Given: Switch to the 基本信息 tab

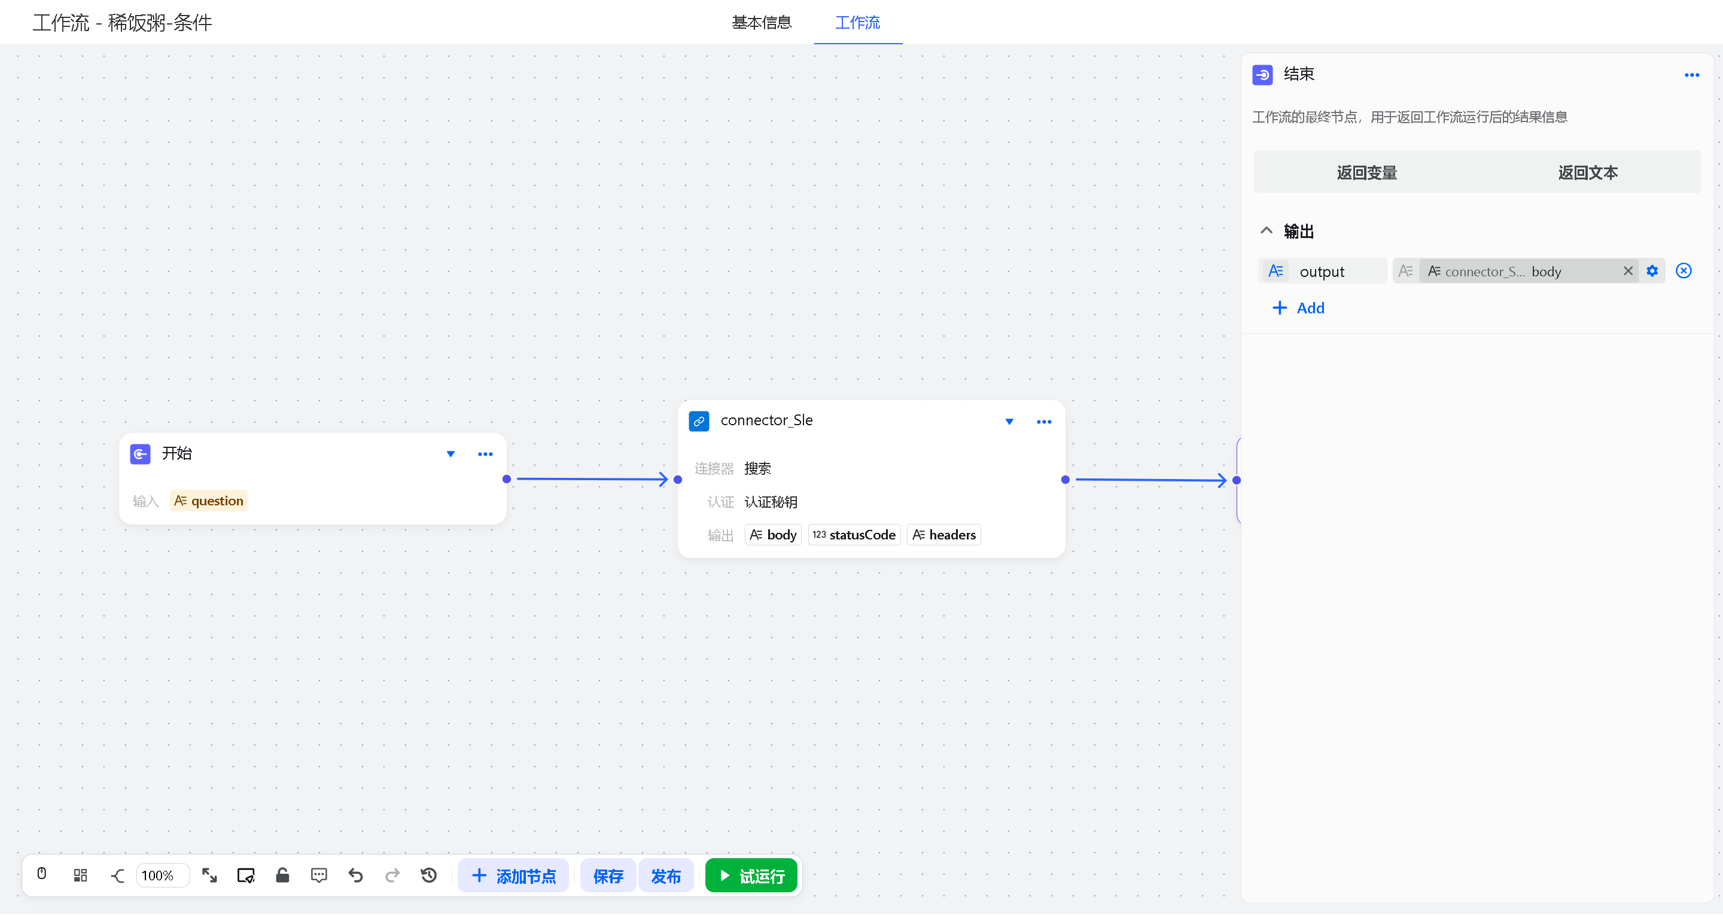Looking at the screenshot, I should [761, 23].
